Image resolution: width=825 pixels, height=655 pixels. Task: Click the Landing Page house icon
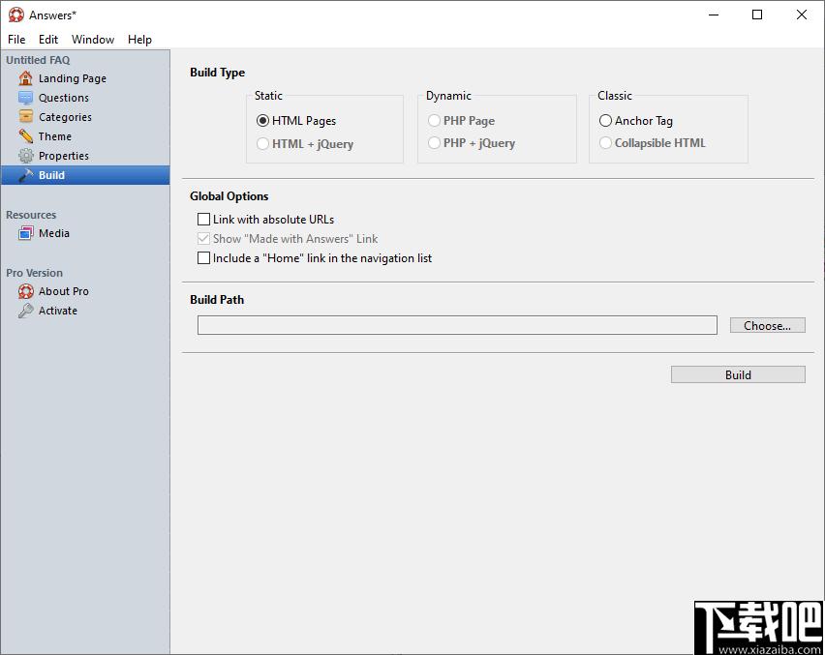(x=25, y=78)
